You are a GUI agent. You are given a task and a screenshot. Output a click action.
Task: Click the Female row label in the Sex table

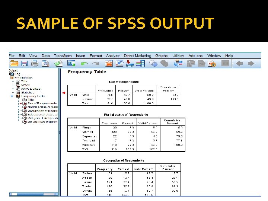click(88, 99)
